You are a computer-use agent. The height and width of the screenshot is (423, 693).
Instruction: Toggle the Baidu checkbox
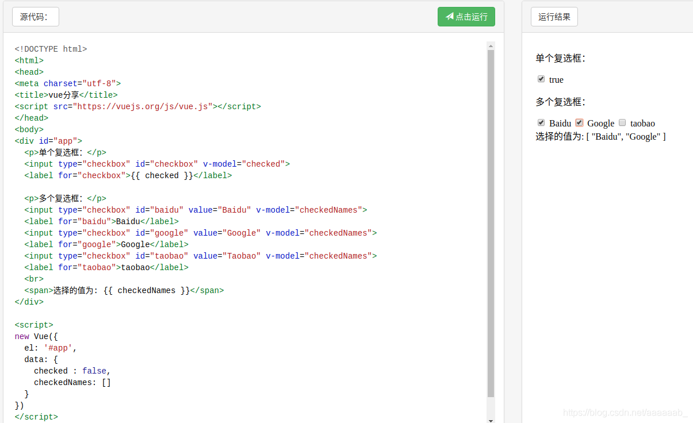[x=541, y=123]
